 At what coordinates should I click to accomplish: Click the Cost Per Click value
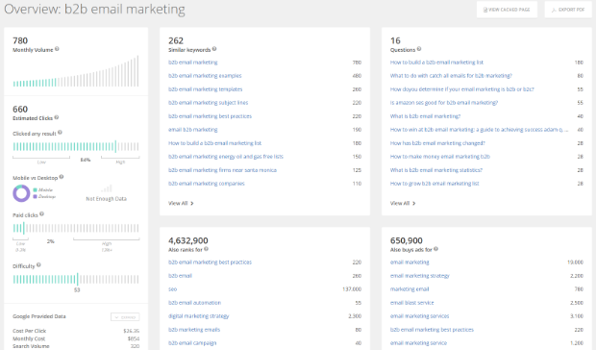[x=132, y=331]
